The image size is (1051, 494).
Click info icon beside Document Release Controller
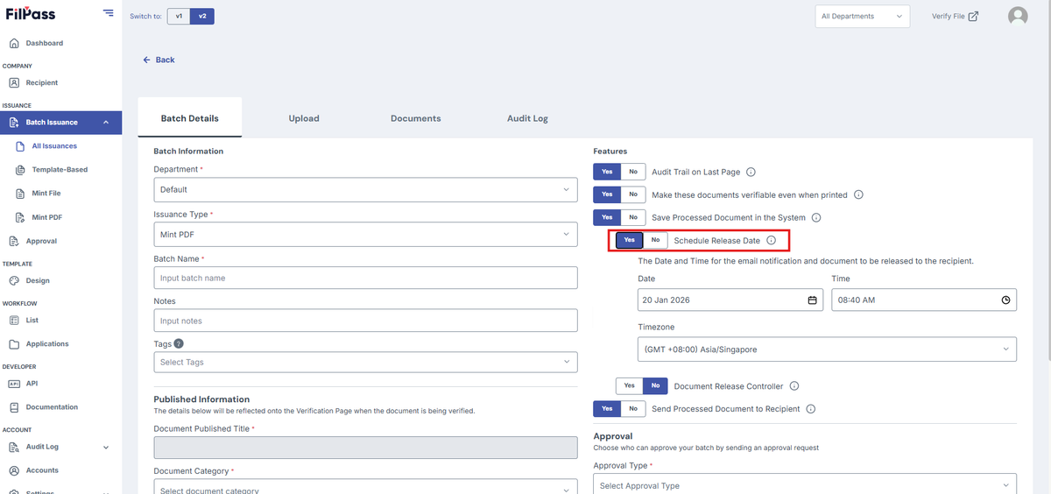click(793, 386)
